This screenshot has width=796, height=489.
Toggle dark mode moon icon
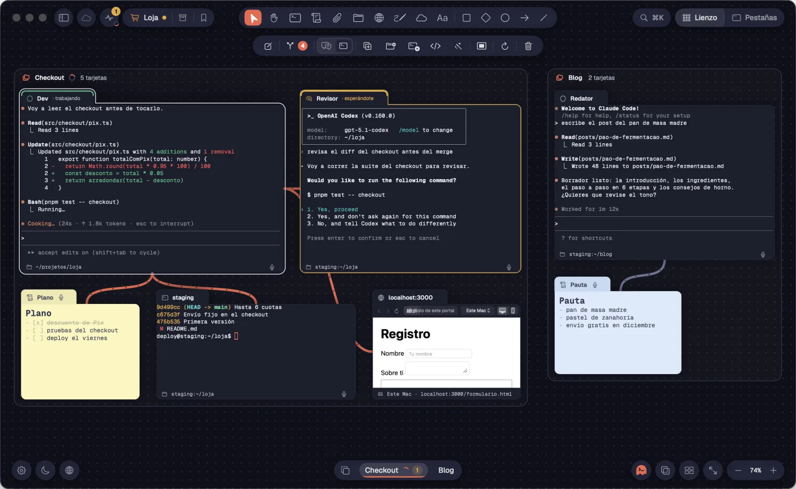(45, 470)
